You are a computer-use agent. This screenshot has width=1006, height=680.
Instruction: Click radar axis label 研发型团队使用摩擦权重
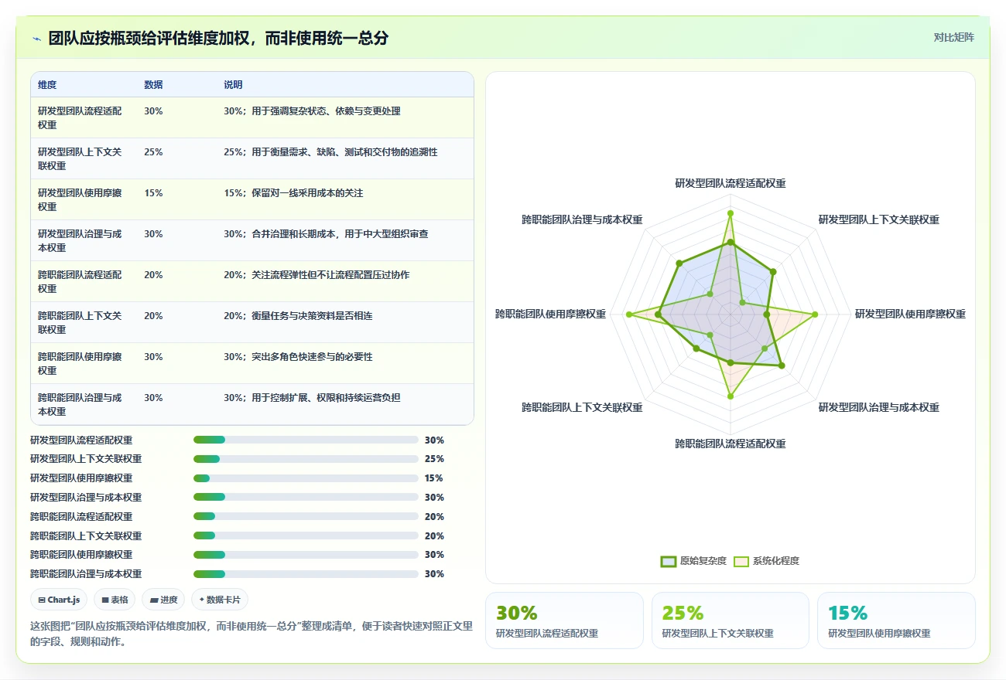coord(910,314)
